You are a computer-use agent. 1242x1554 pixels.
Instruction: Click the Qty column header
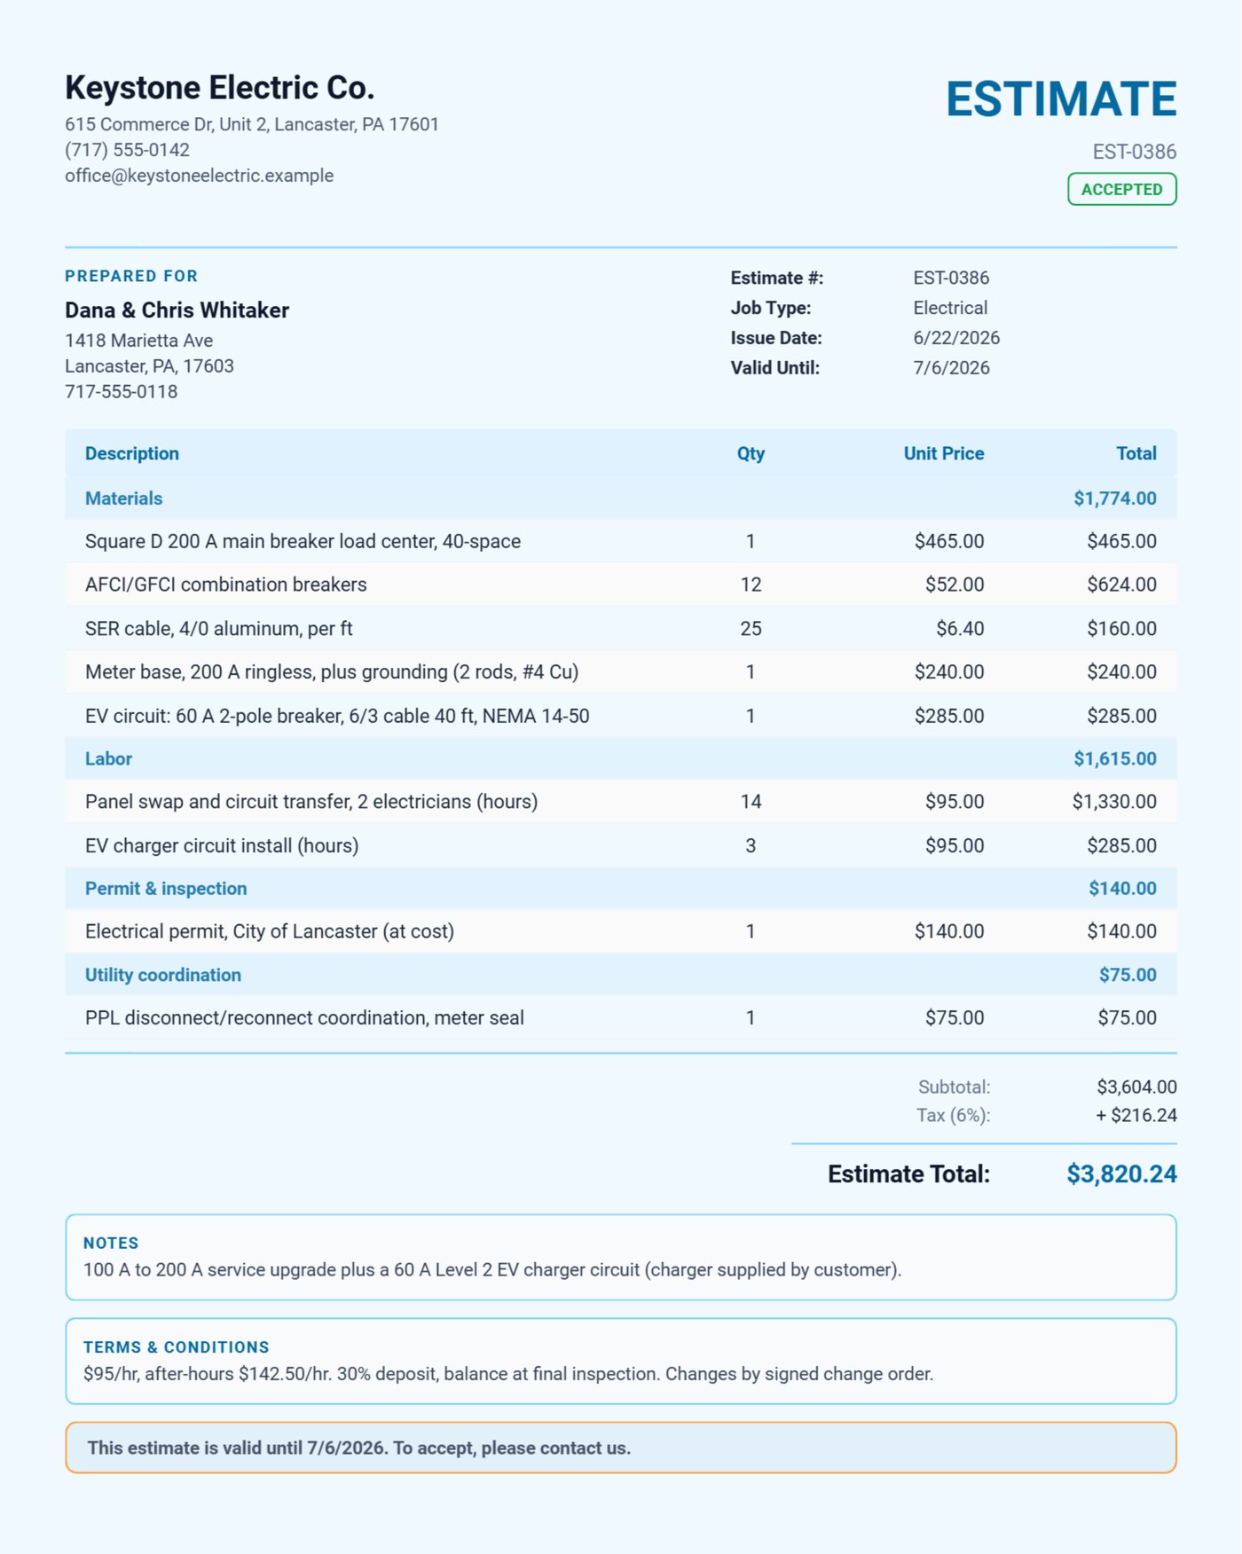pyautogui.click(x=751, y=453)
